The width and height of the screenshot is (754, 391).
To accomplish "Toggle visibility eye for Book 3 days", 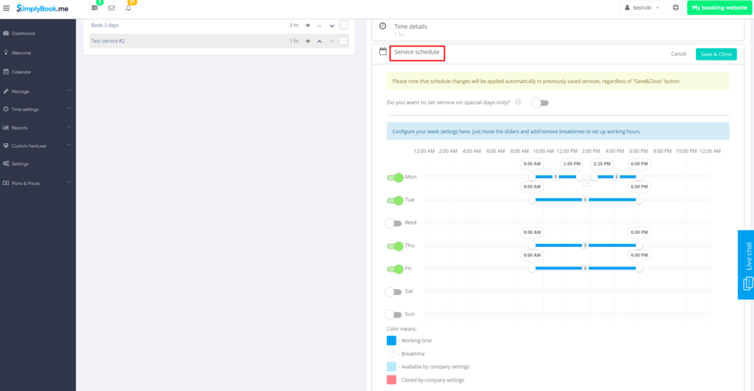I will pyautogui.click(x=308, y=26).
